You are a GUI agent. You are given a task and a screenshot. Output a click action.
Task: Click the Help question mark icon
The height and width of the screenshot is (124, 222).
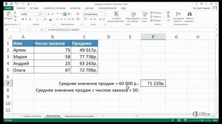point(196,4)
